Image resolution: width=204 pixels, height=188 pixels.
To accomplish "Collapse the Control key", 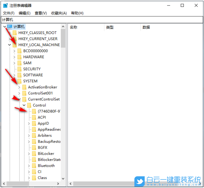I will pyautogui.click(x=24, y=105).
